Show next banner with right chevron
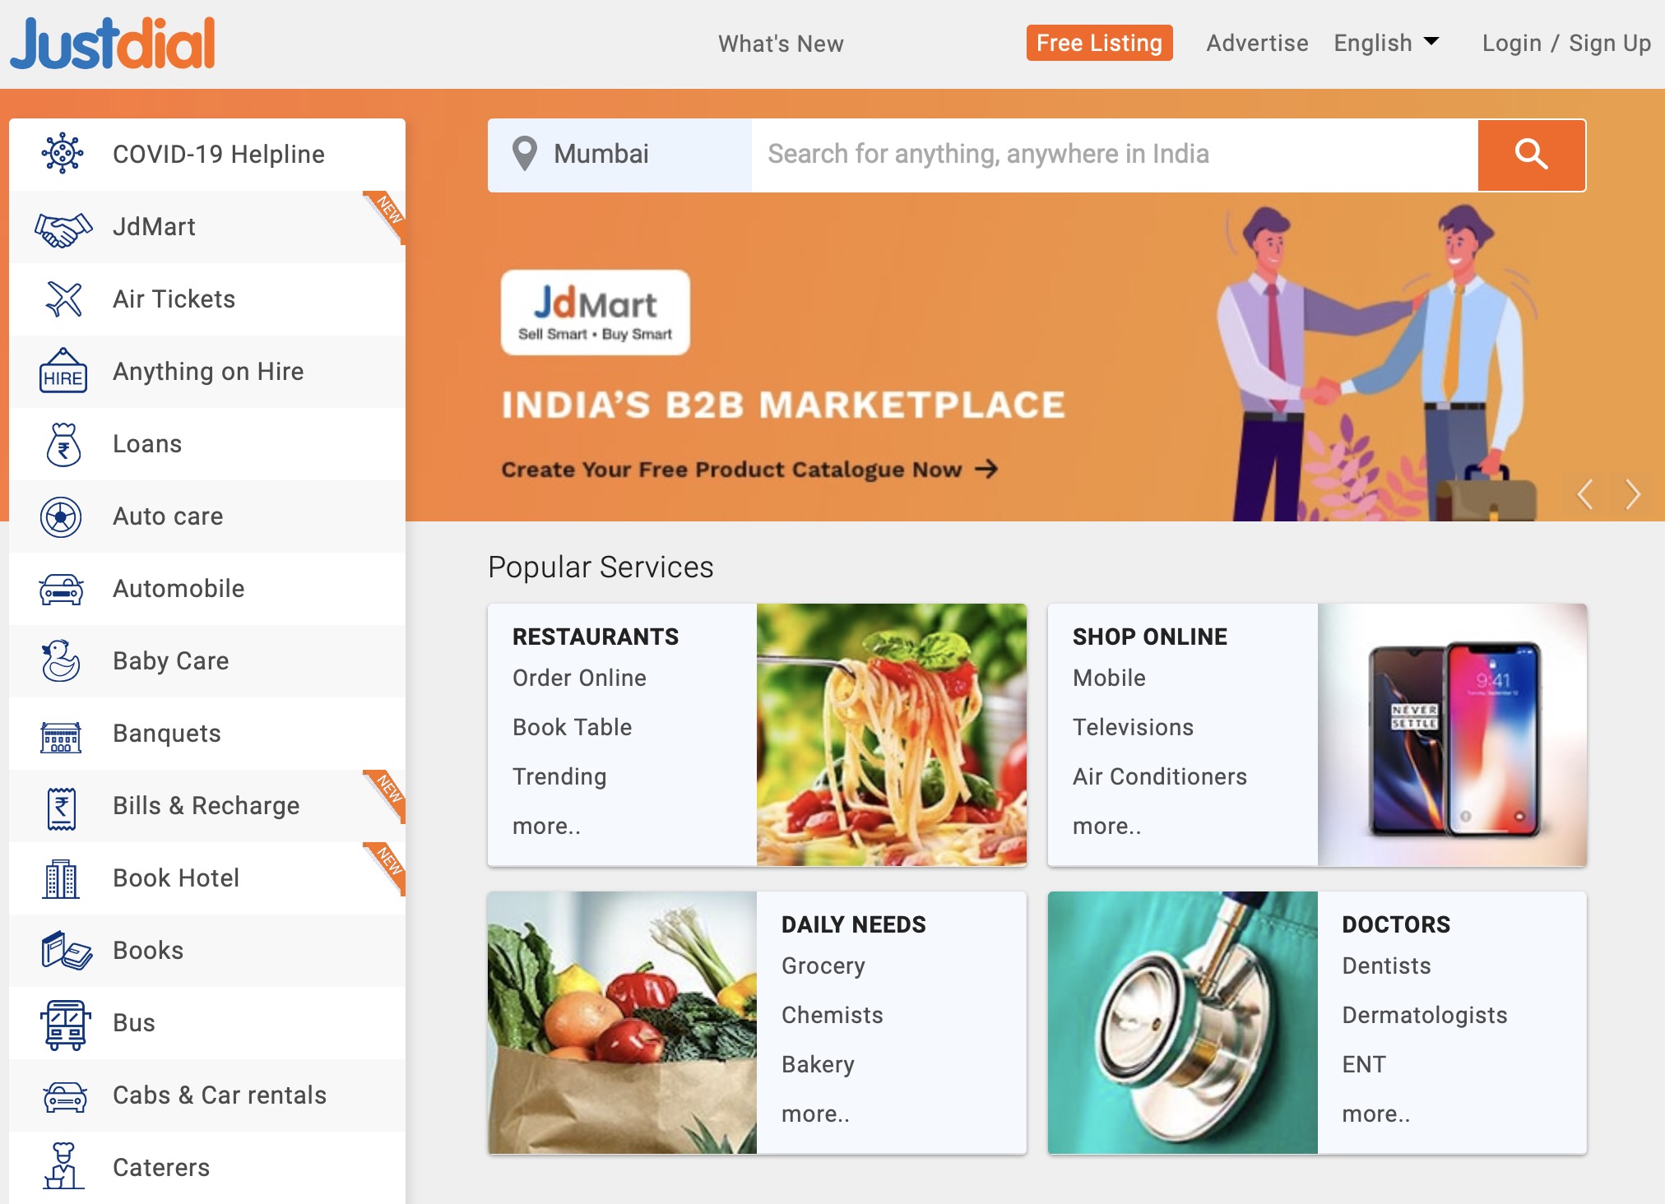This screenshot has width=1665, height=1204. (x=1633, y=494)
